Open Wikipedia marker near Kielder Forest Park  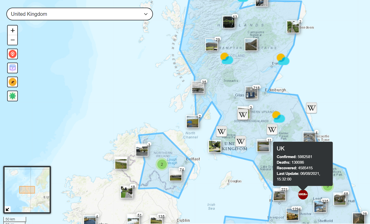[272, 130]
